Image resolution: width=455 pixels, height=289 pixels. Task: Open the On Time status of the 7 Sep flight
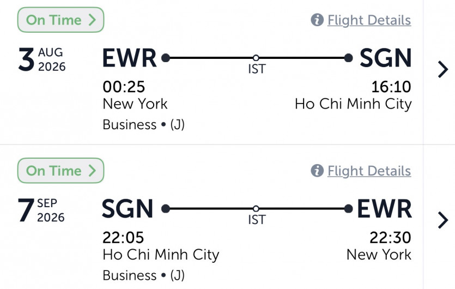point(60,171)
